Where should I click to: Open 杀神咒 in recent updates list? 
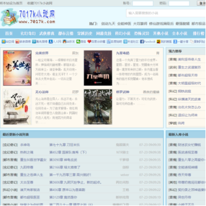[25, 145]
